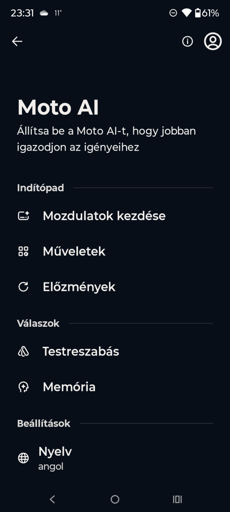Open Előzmények history
The height and width of the screenshot is (512, 230).
pyautogui.click(x=115, y=287)
